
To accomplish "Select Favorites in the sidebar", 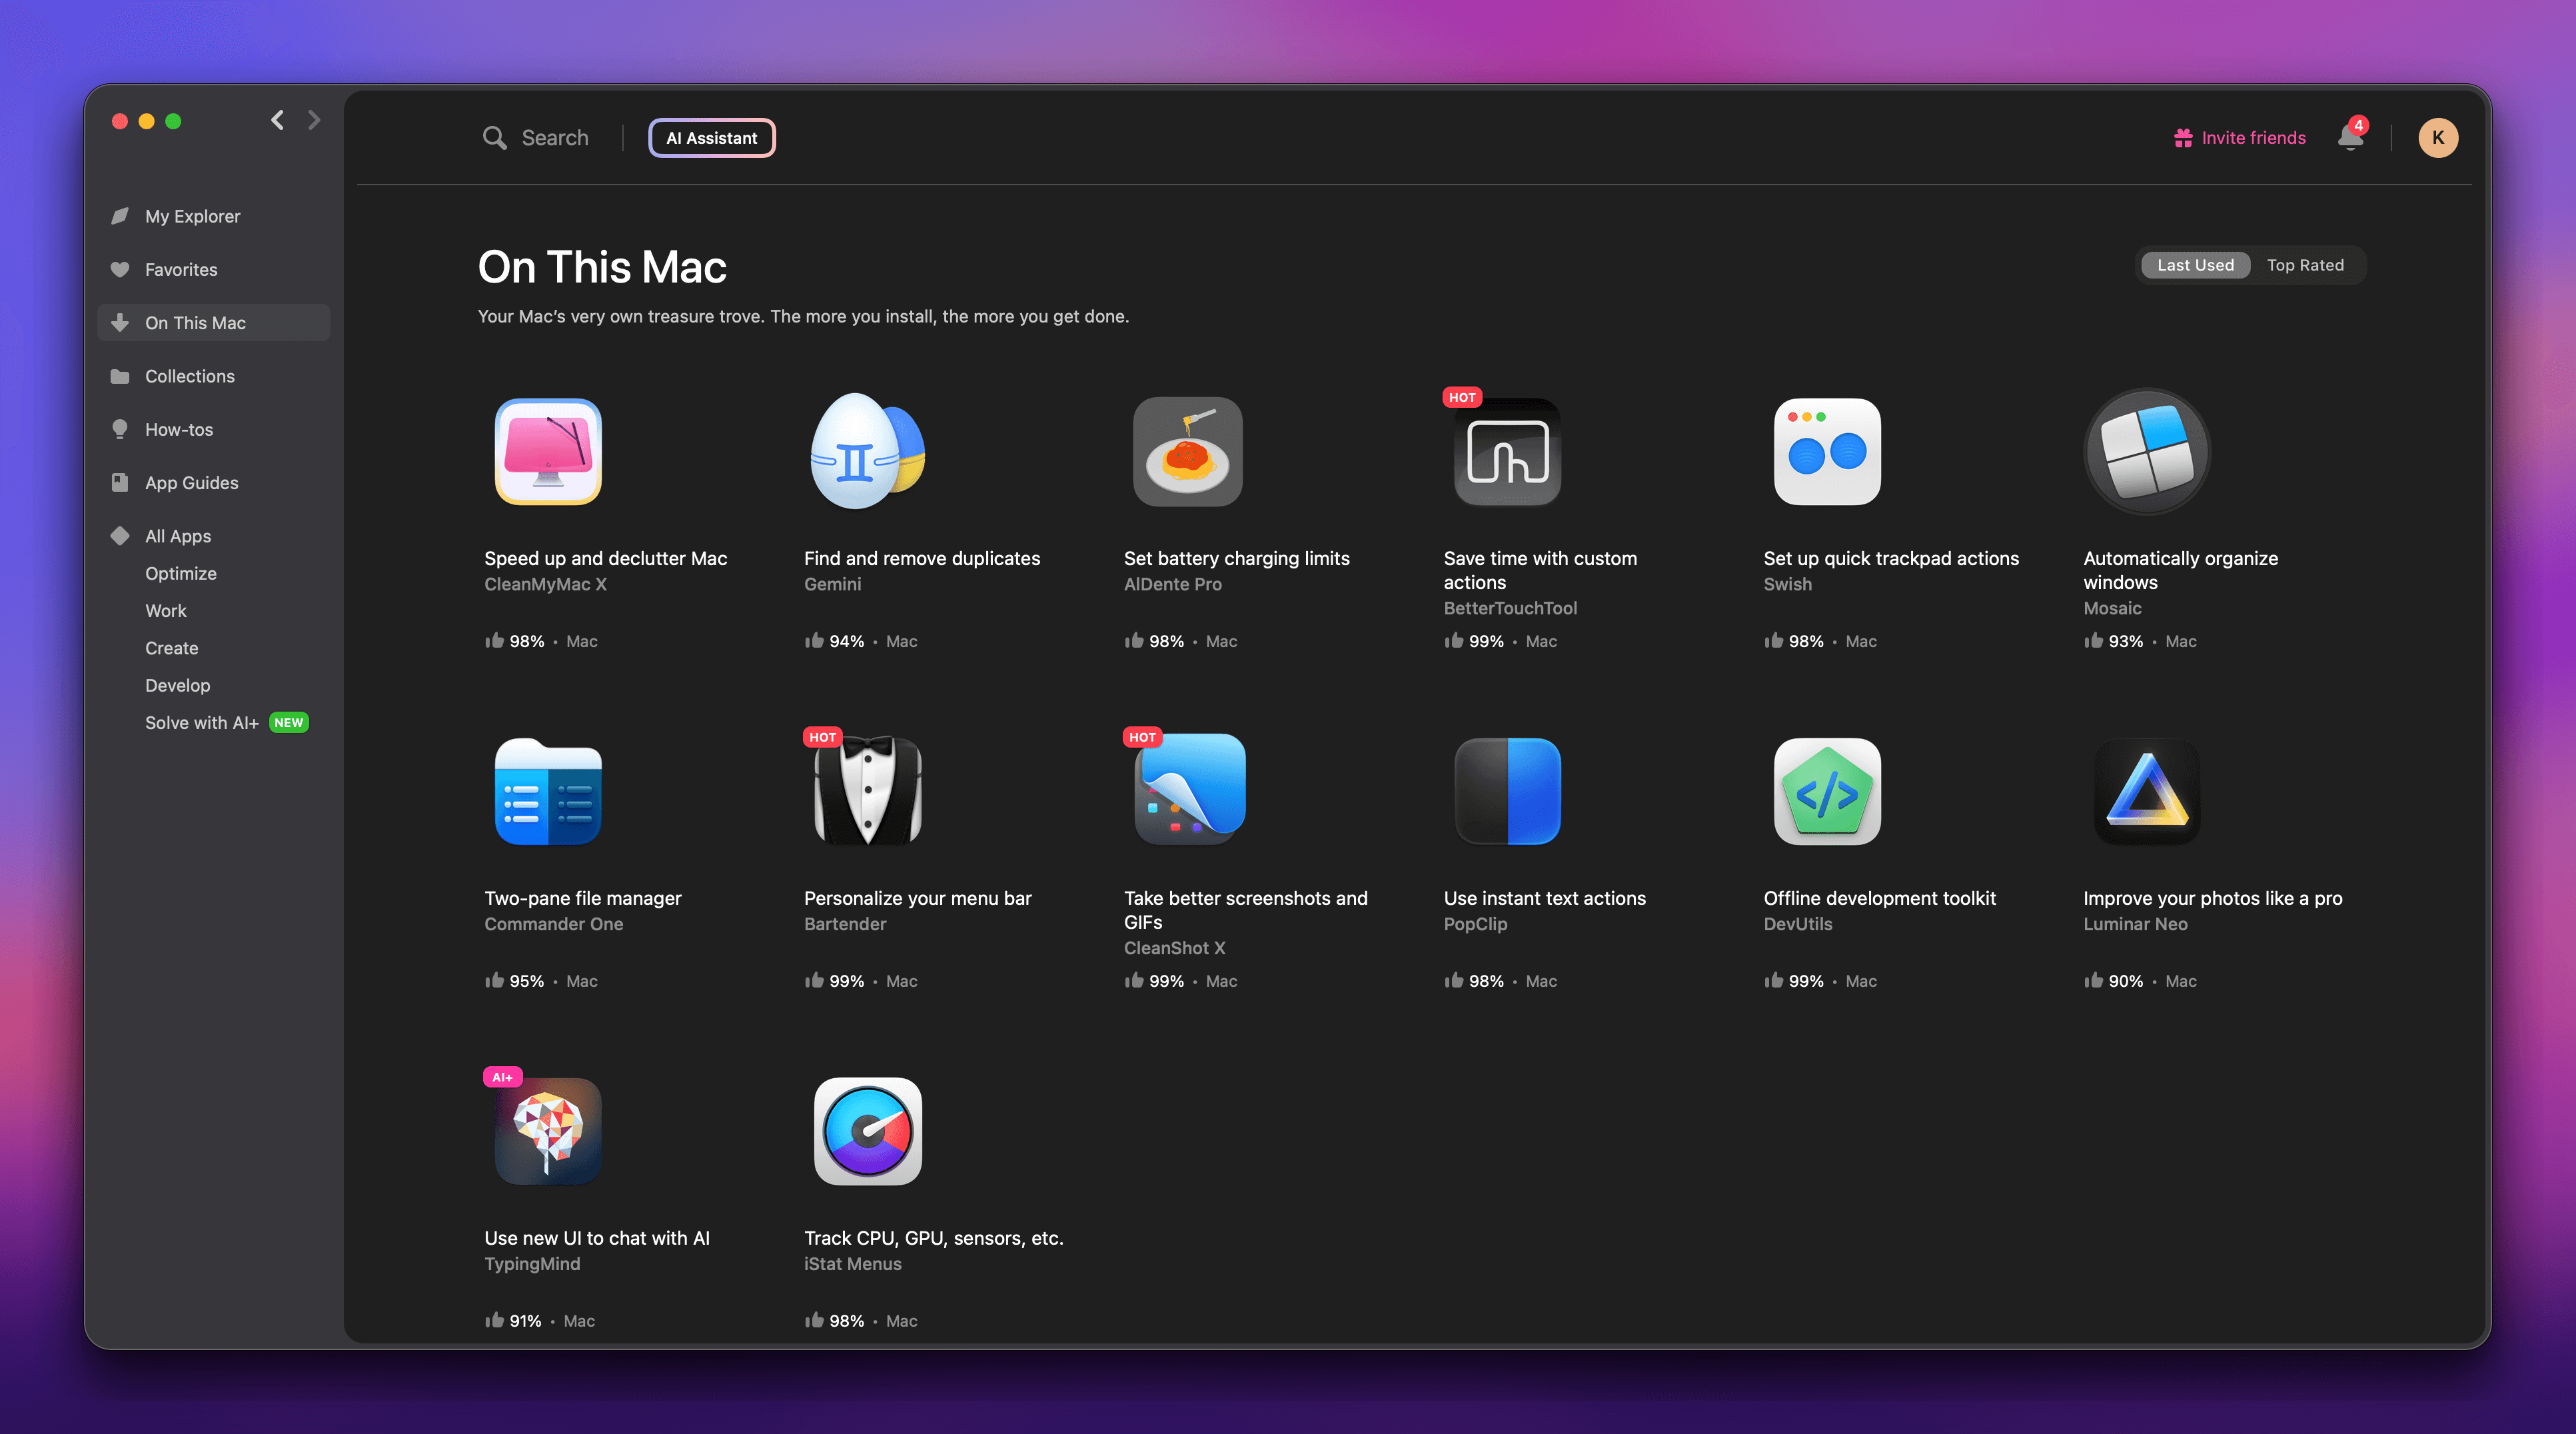I will [180, 270].
